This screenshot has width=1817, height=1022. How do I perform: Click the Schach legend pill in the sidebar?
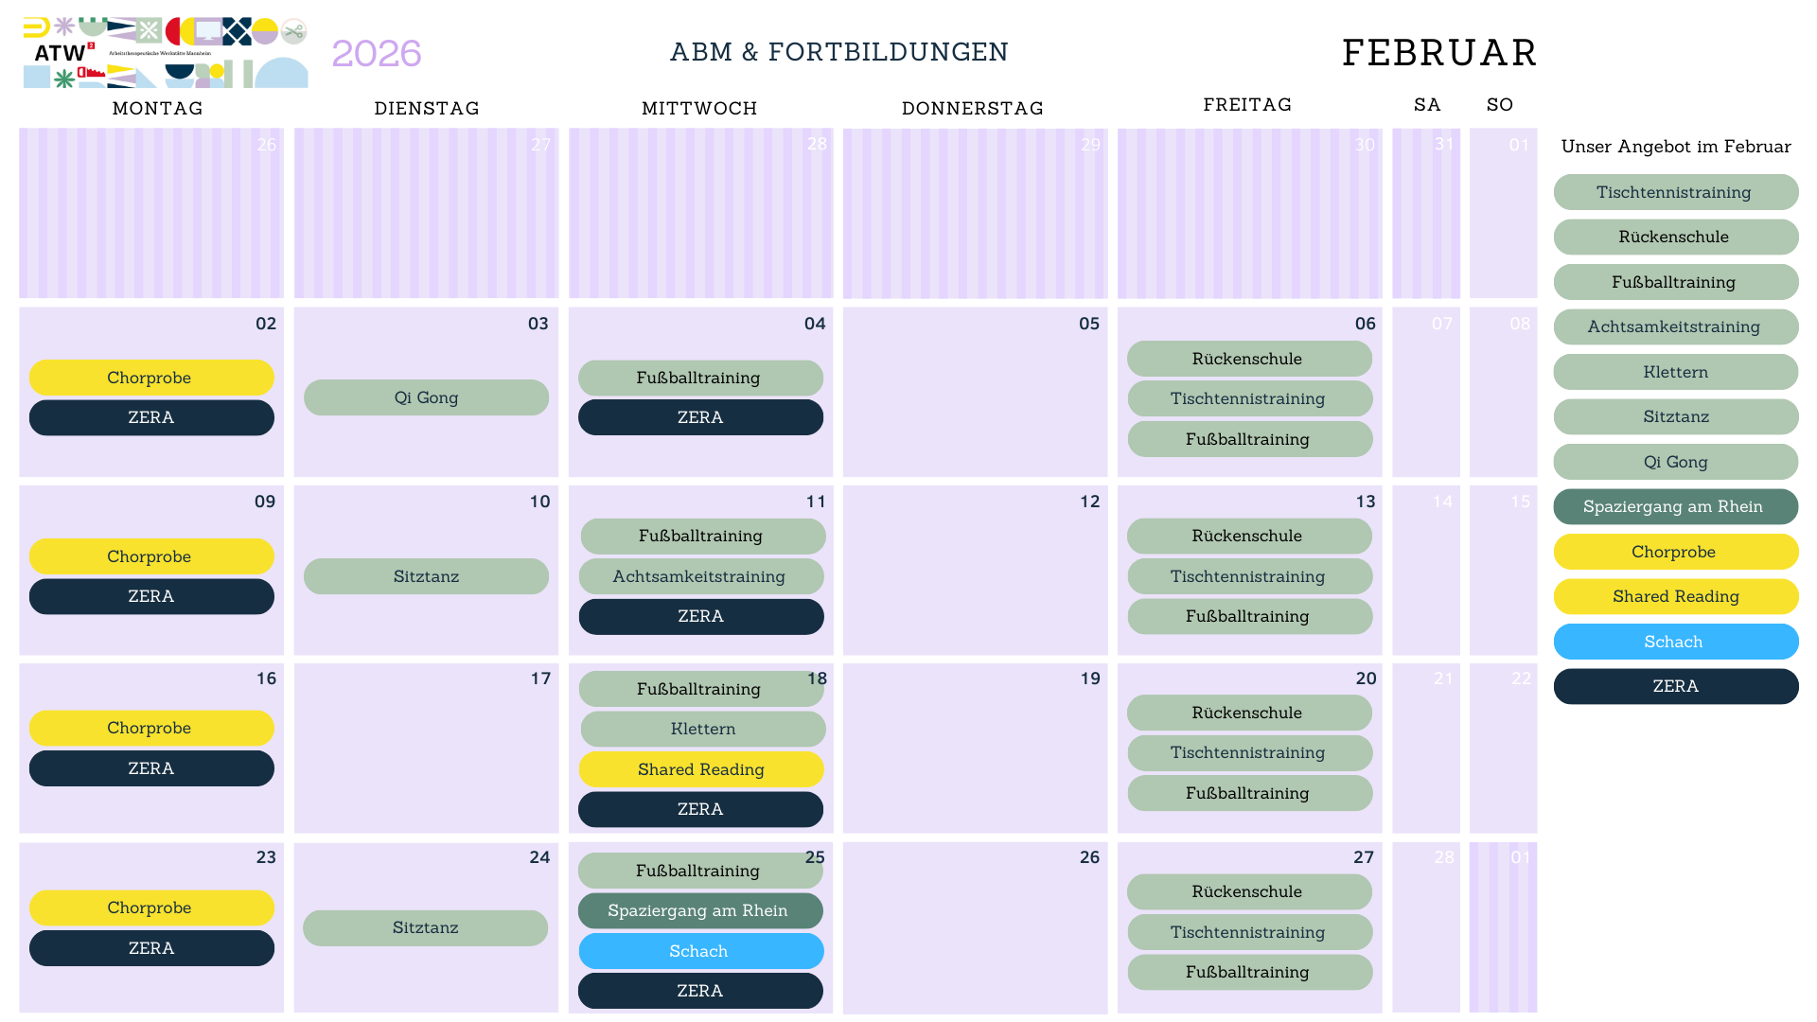click(x=1675, y=642)
